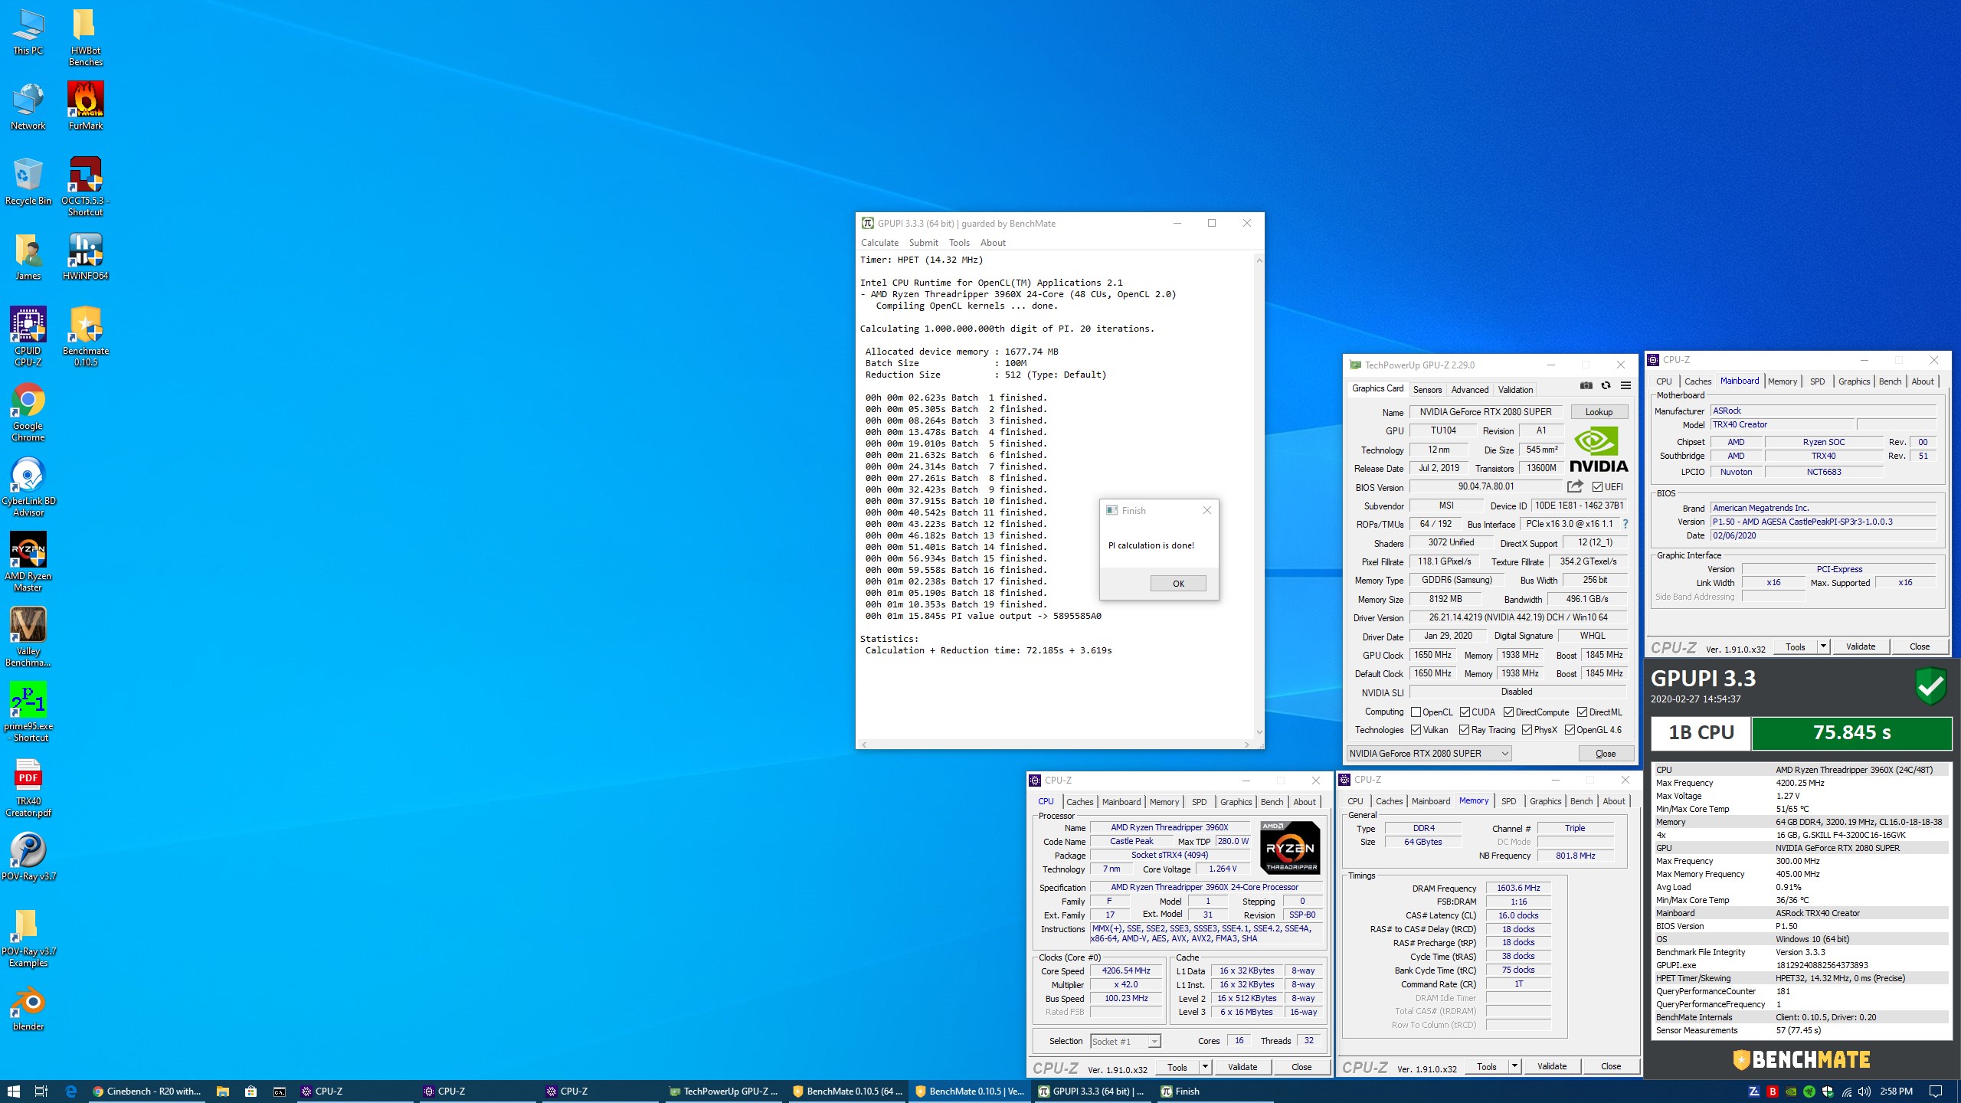The width and height of the screenshot is (1961, 1103).
Task: Open notification center in system tray
Action: point(1936,1092)
